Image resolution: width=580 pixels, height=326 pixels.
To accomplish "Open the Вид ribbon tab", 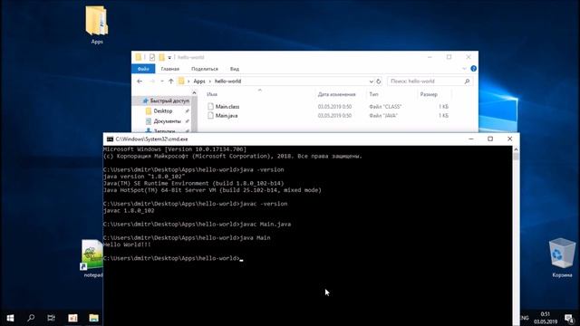I will pos(235,69).
